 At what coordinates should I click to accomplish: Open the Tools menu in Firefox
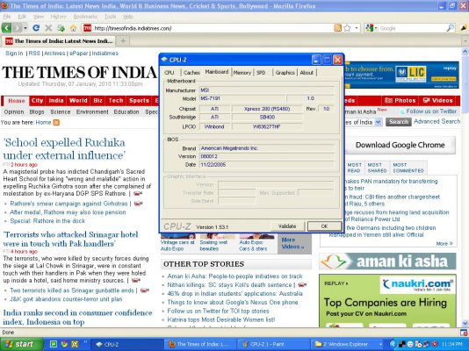point(110,17)
